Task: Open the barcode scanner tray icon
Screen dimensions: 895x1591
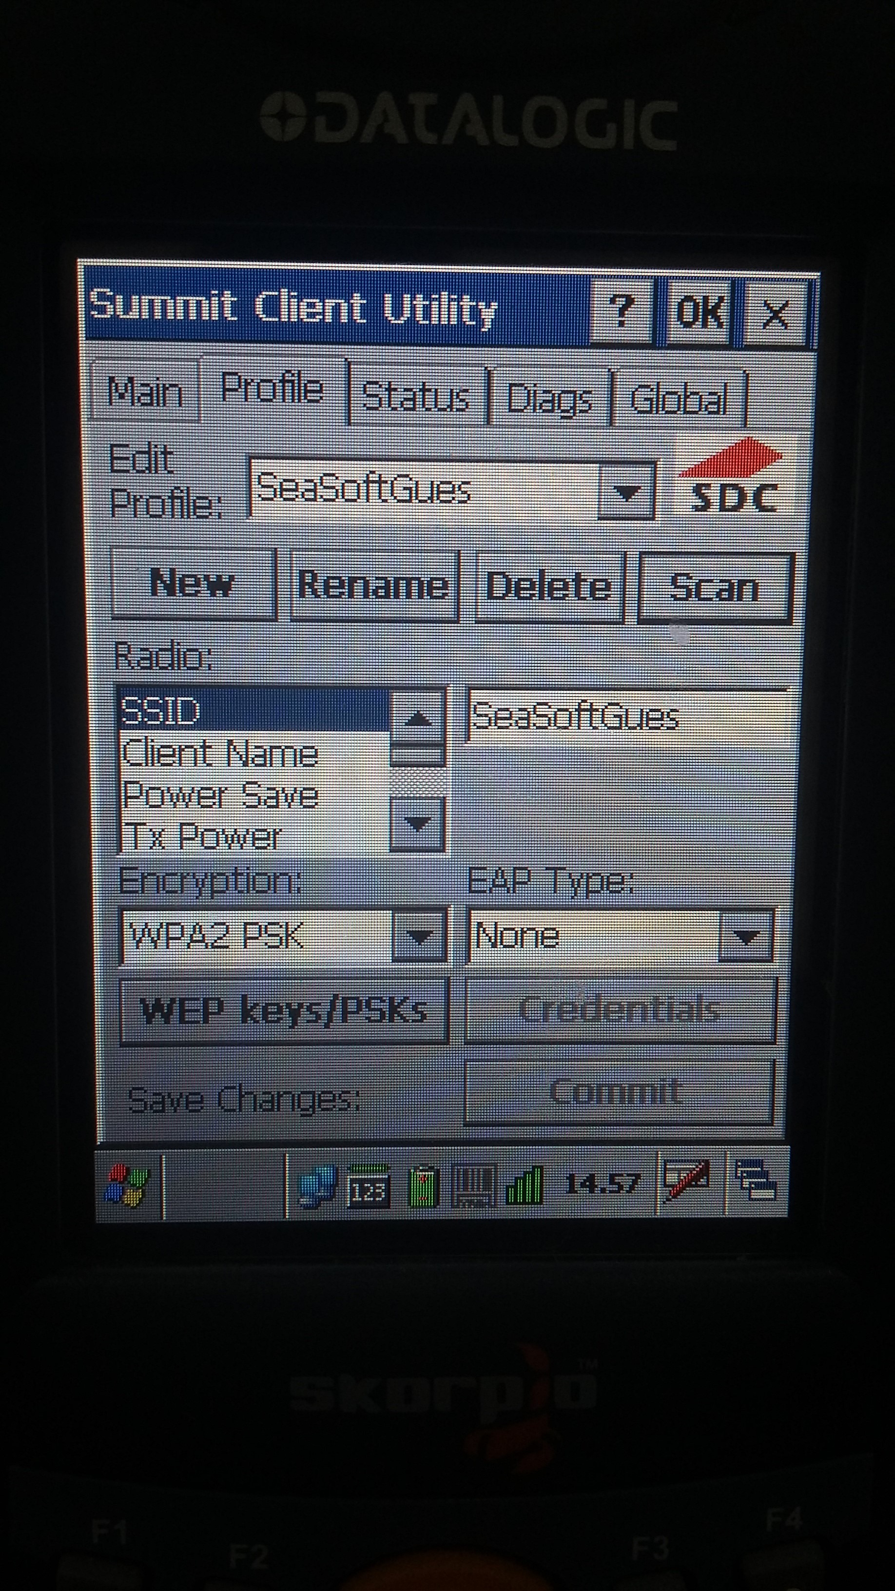Action: click(474, 1187)
